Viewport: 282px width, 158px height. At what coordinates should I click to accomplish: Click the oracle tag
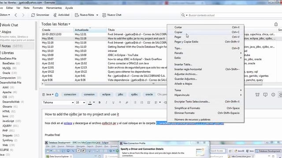point(149,94)
